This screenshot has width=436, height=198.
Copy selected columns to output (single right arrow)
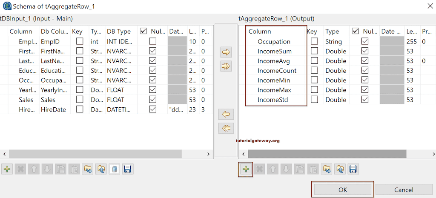[226, 52]
